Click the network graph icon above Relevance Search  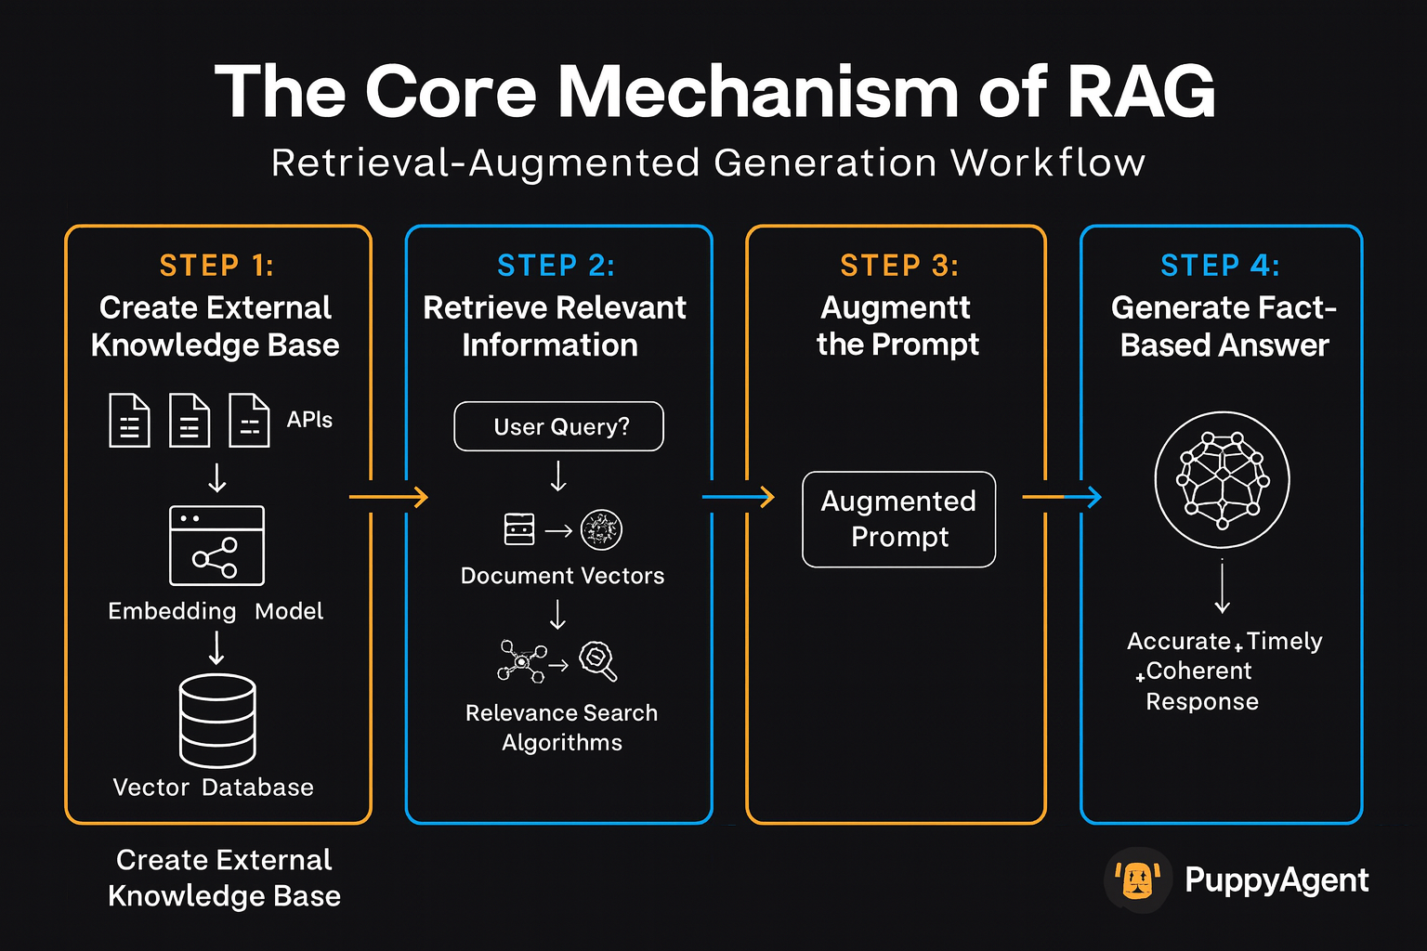point(521,660)
